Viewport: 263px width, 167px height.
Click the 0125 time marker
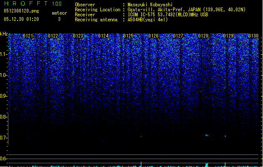click(x=128, y=36)
